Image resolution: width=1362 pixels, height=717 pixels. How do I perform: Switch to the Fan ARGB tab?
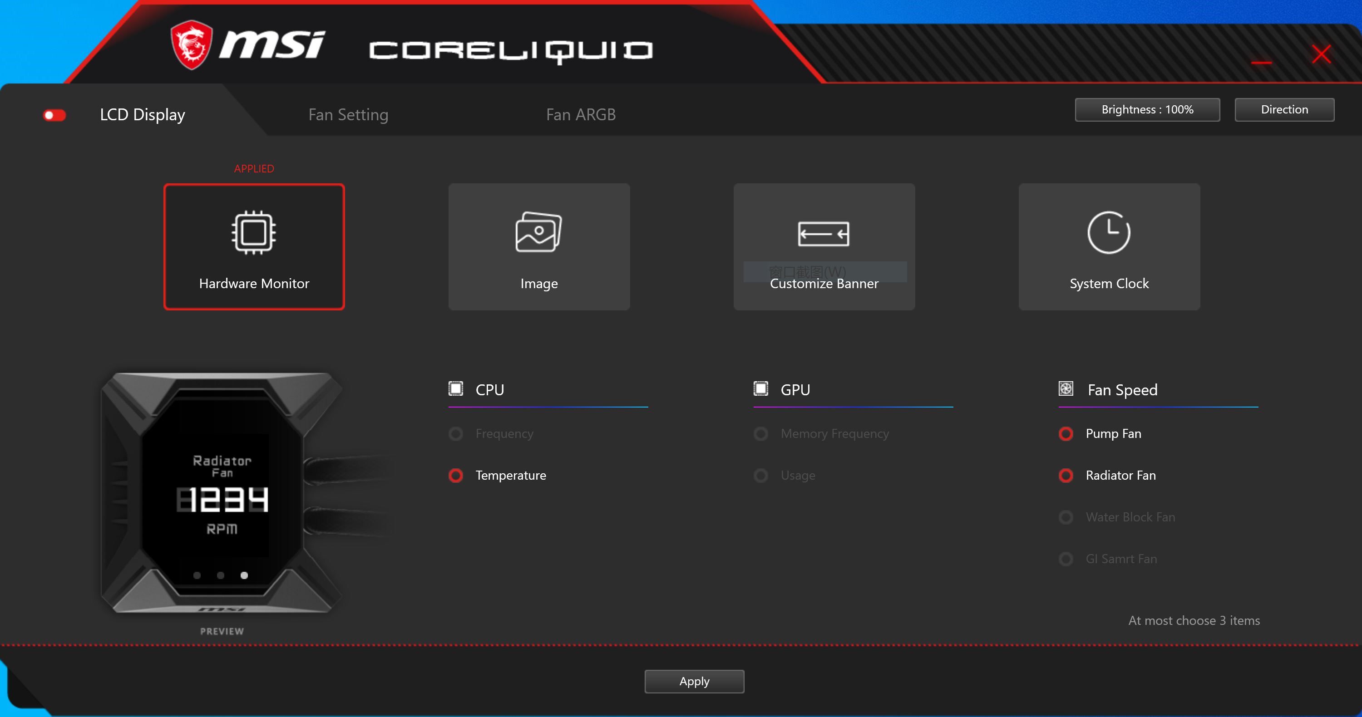pyautogui.click(x=581, y=115)
